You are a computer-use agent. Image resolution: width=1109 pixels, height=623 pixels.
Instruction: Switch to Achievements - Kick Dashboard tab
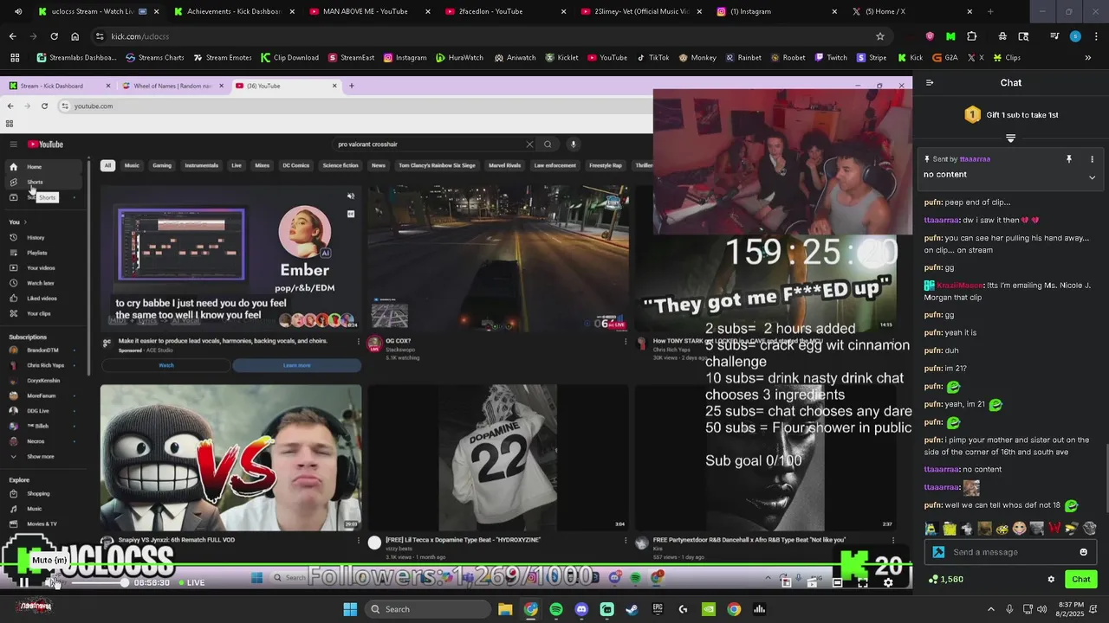[232, 11]
